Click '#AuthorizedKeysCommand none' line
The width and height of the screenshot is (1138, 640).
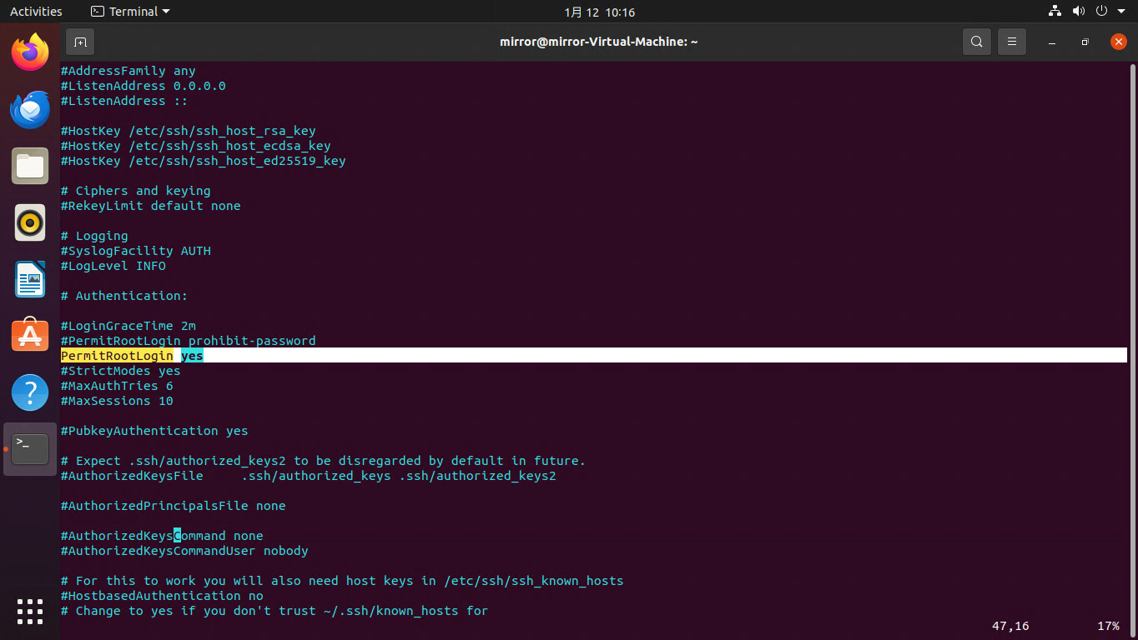pyautogui.click(x=162, y=536)
